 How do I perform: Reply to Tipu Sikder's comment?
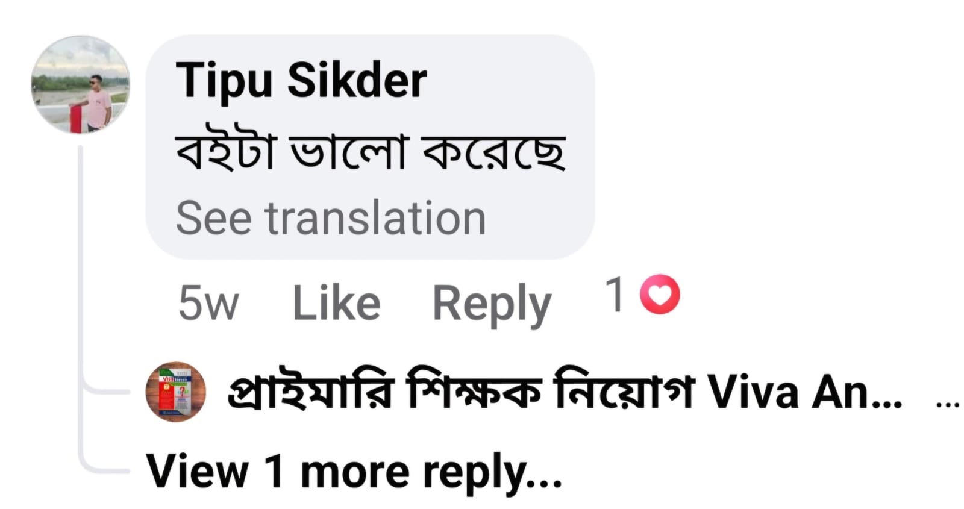[492, 303]
